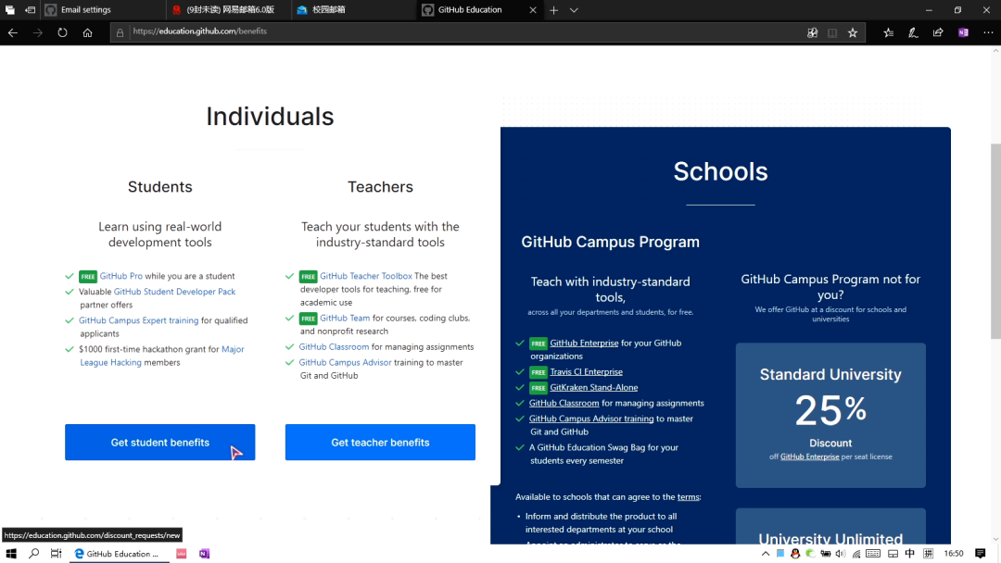Open GitHub Campus Expert training link
The height and width of the screenshot is (563, 1001).
pyautogui.click(x=138, y=320)
